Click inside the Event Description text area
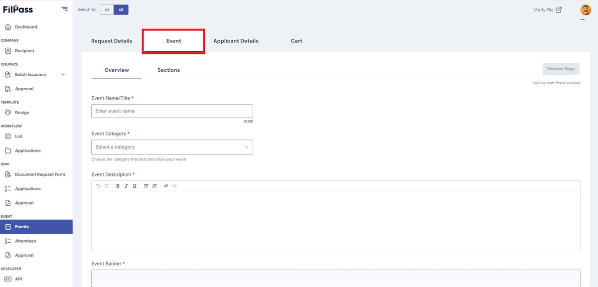The width and height of the screenshot is (598, 287). pyautogui.click(x=336, y=221)
